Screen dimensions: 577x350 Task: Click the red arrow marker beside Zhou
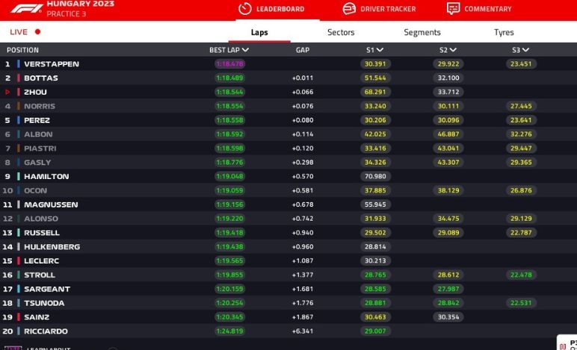[7, 93]
